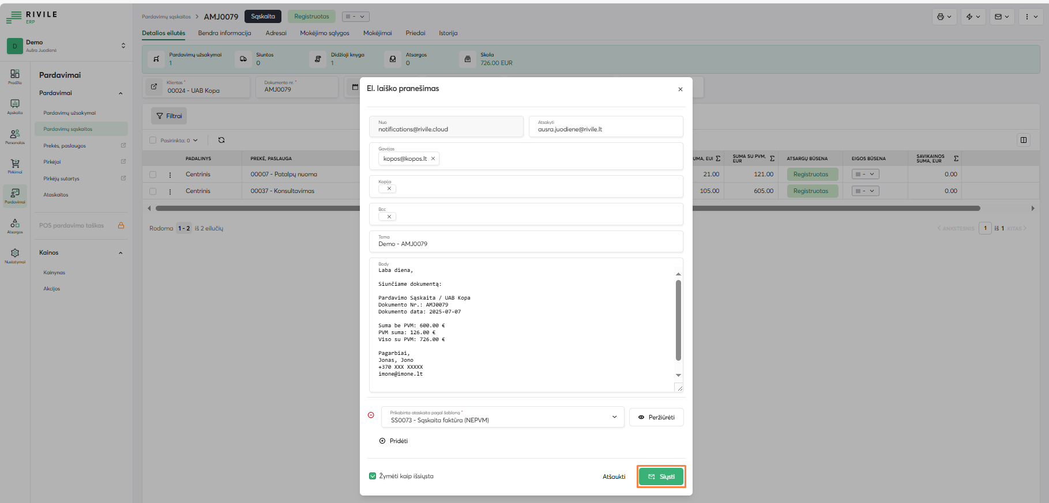The height and width of the screenshot is (503, 1049).
Task: Toggle the Žymėti kaip išsiųsta checkbox
Action: click(x=373, y=476)
